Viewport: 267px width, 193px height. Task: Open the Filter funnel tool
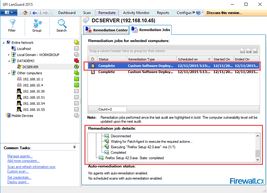coord(12,26)
